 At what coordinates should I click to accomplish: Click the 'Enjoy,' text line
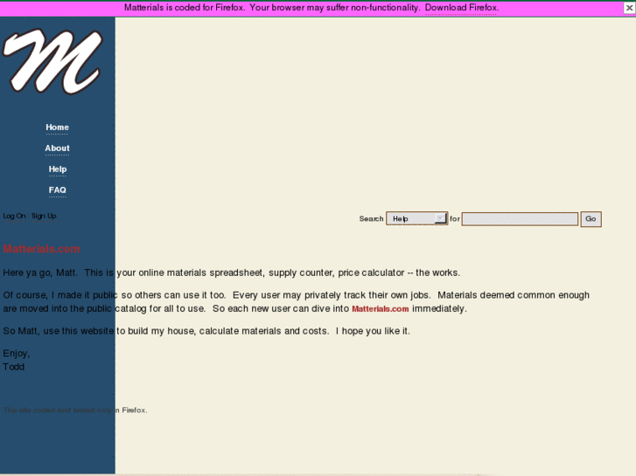point(17,354)
